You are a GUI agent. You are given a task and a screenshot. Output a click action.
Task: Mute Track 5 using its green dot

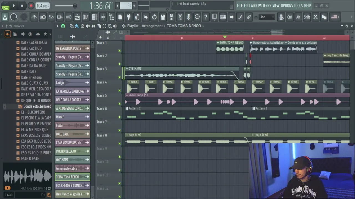[120, 104]
